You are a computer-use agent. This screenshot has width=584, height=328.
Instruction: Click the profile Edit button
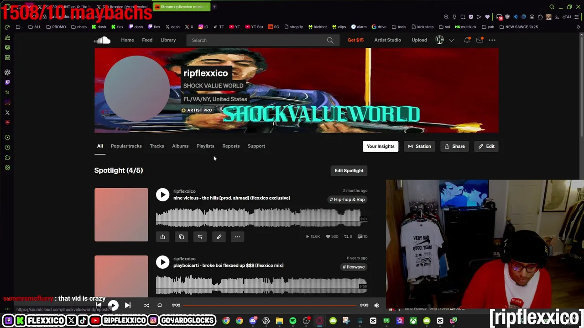[x=486, y=146]
